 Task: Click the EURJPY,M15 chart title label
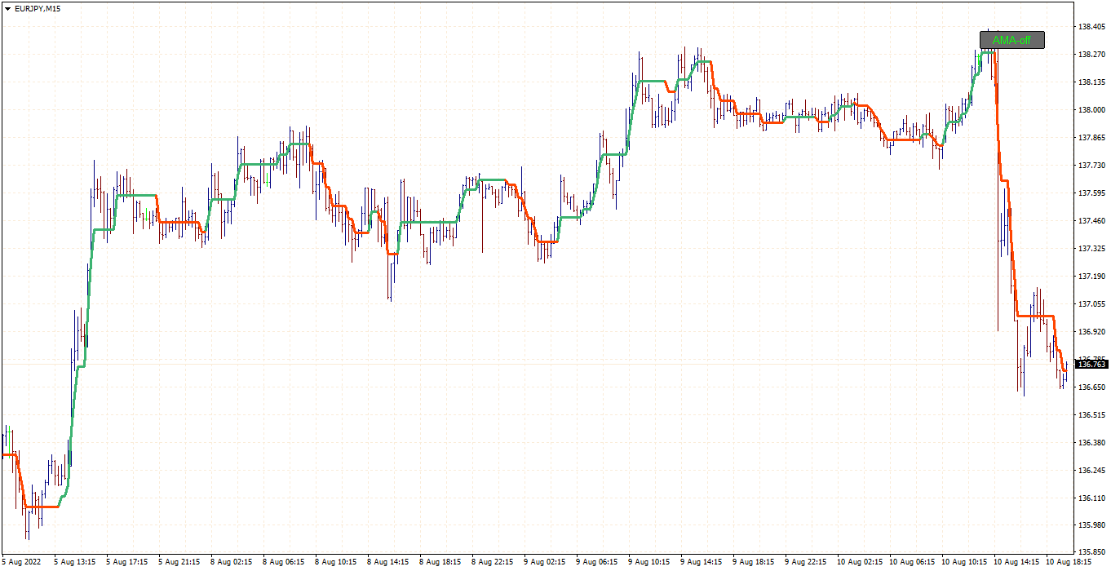tap(38, 8)
